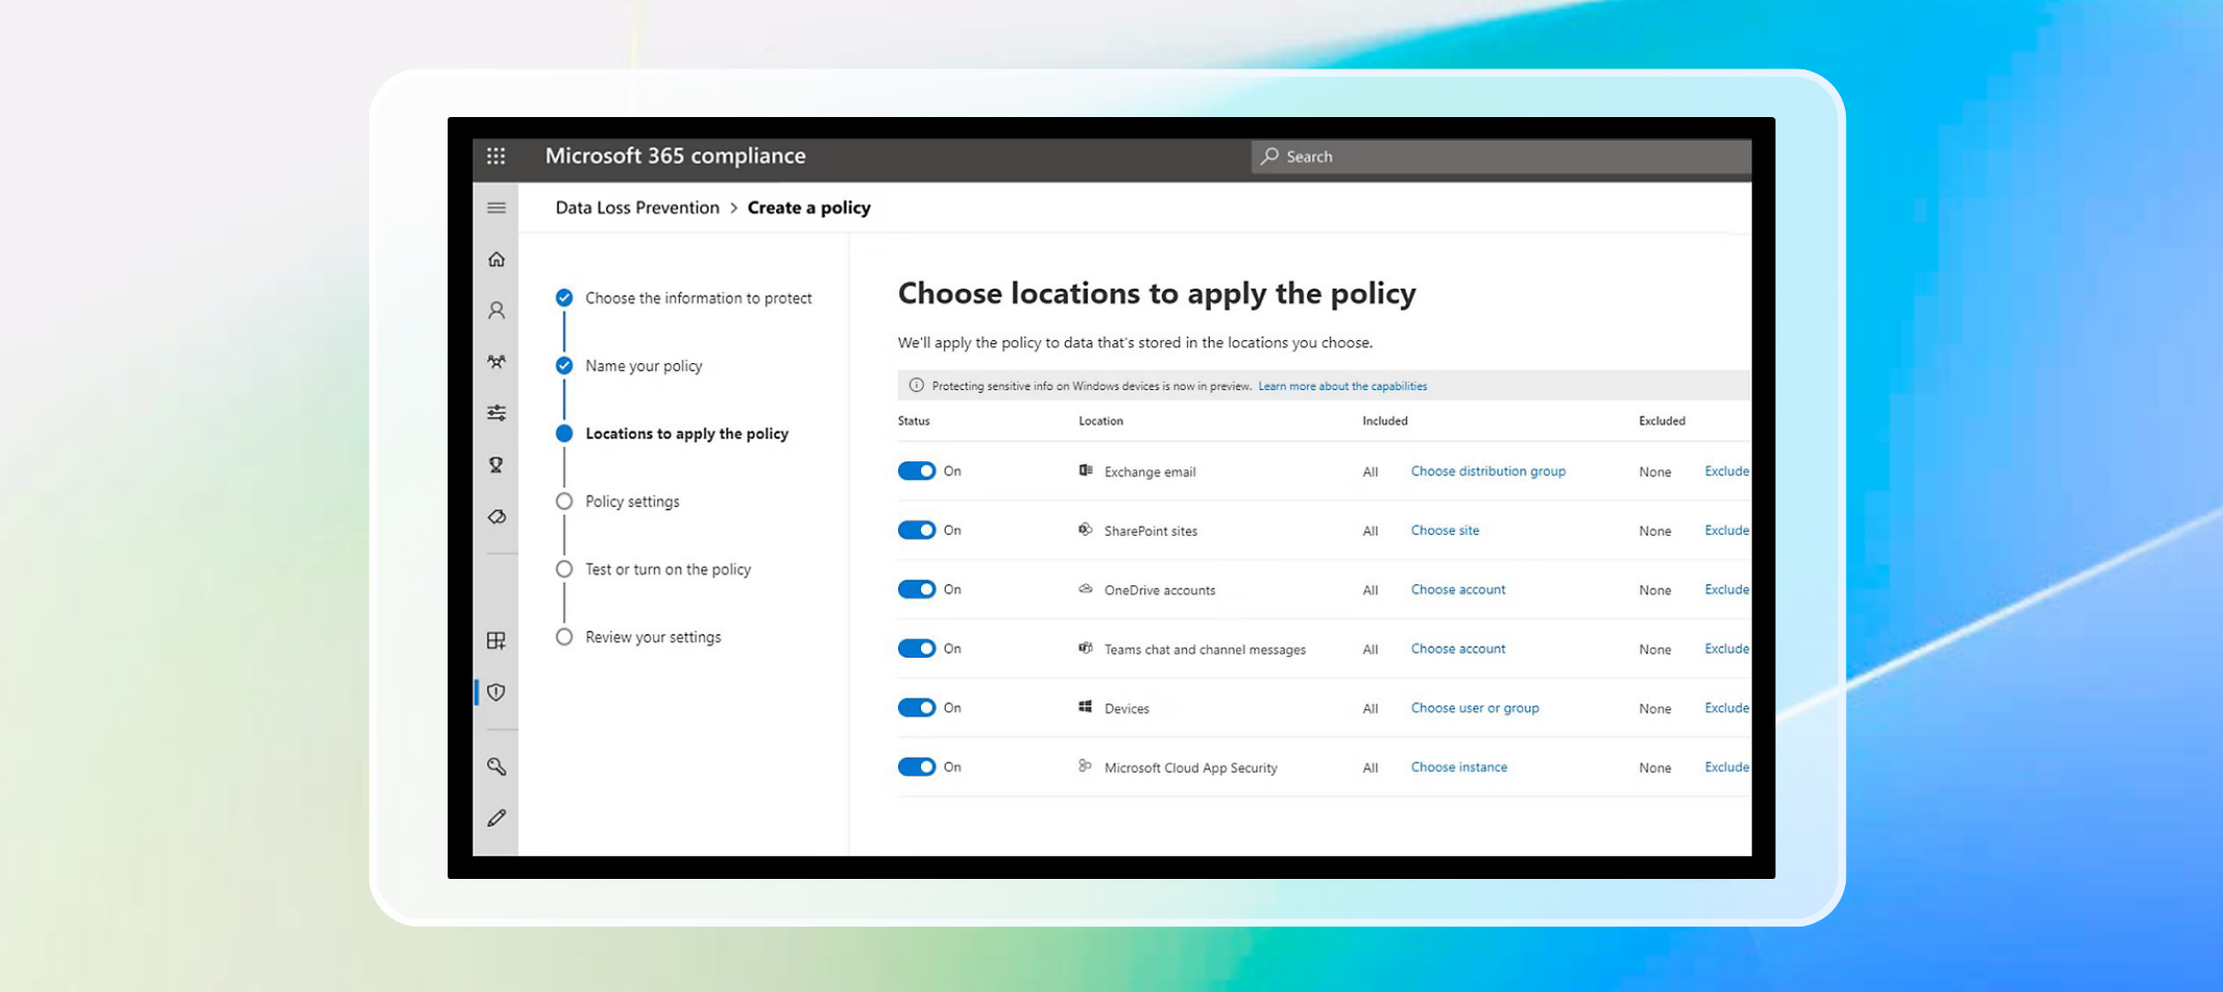Switch off the Devices location toggle
Screen dimensions: 2223x992
click(x=916, y=708)
